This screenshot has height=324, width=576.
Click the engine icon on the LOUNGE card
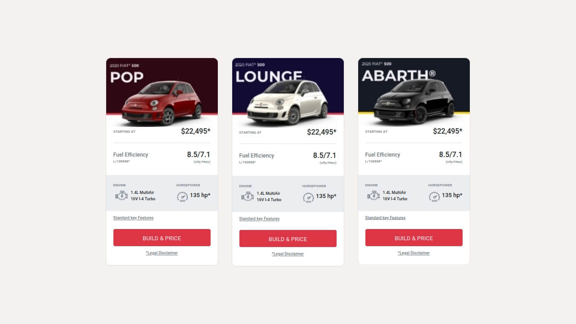[247, 196]
